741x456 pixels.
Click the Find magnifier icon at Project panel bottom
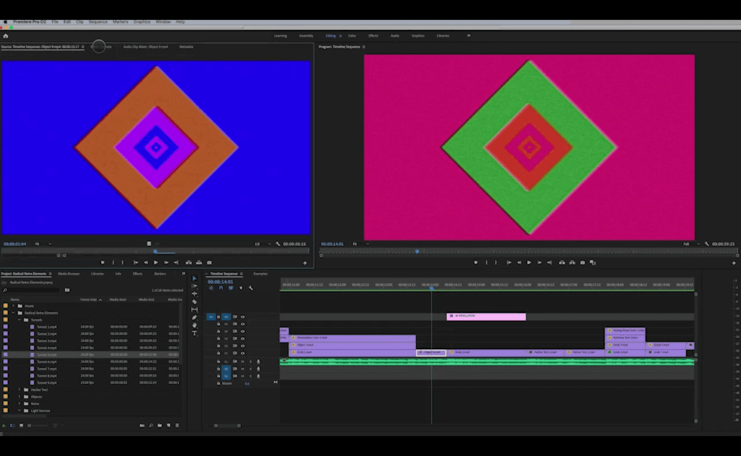tap(151, 425)
